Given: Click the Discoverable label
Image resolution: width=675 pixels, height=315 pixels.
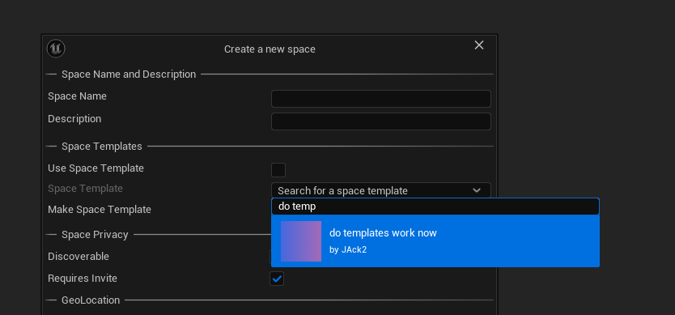Looking at the screenshot, I should point(79,257).
